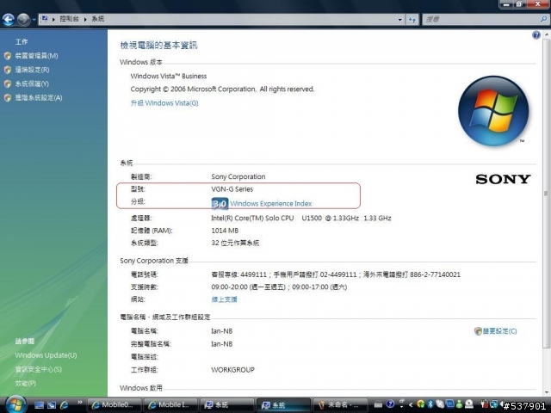Screen dimensions: 551x413
Task: Switch to Mobile0... IE taskbar button
Action: pos(115,405)
